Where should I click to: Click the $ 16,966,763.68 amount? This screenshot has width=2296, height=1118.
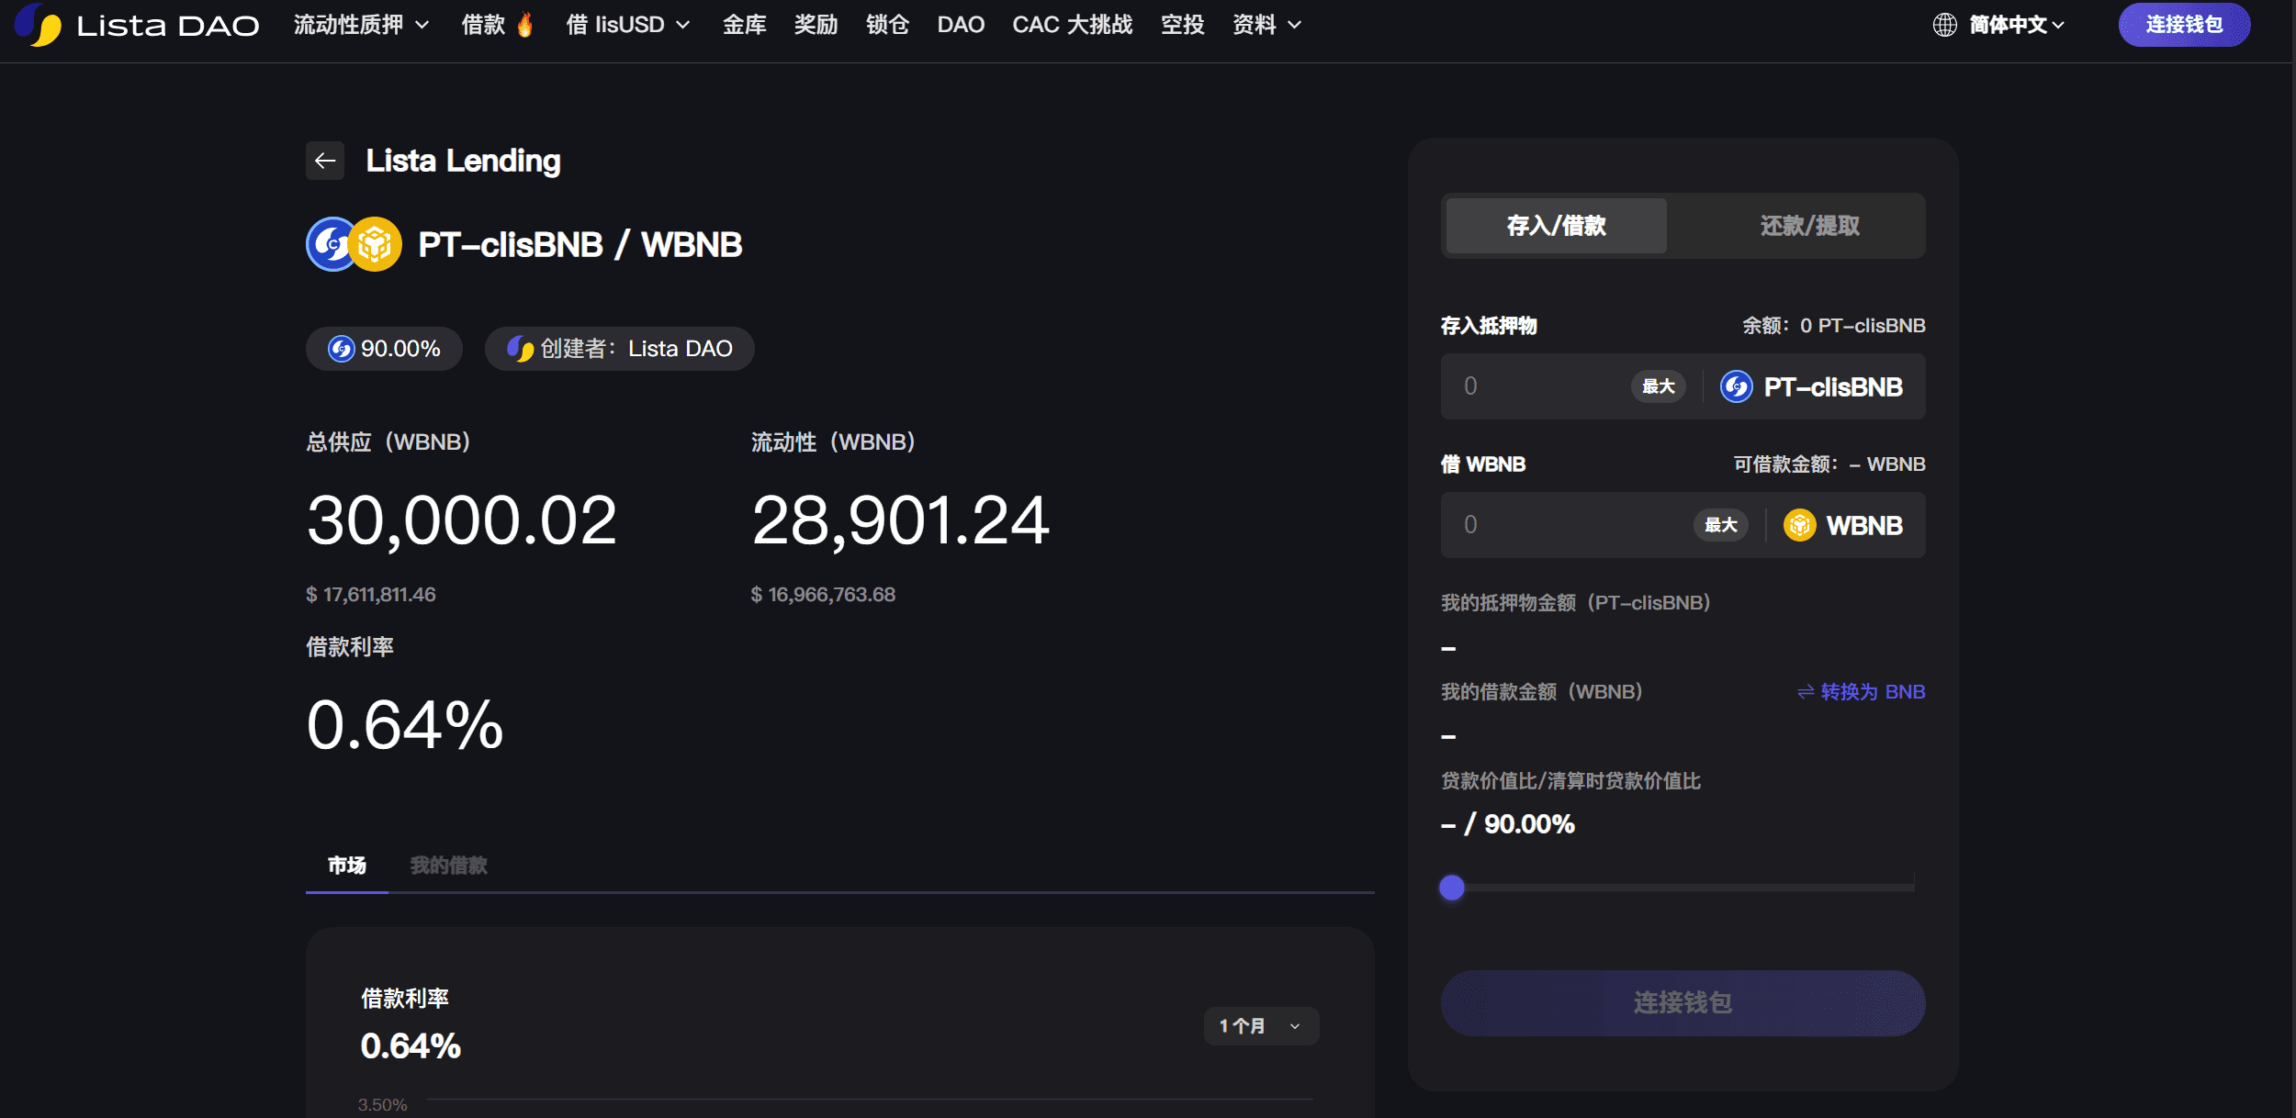(x=823, y=595)
